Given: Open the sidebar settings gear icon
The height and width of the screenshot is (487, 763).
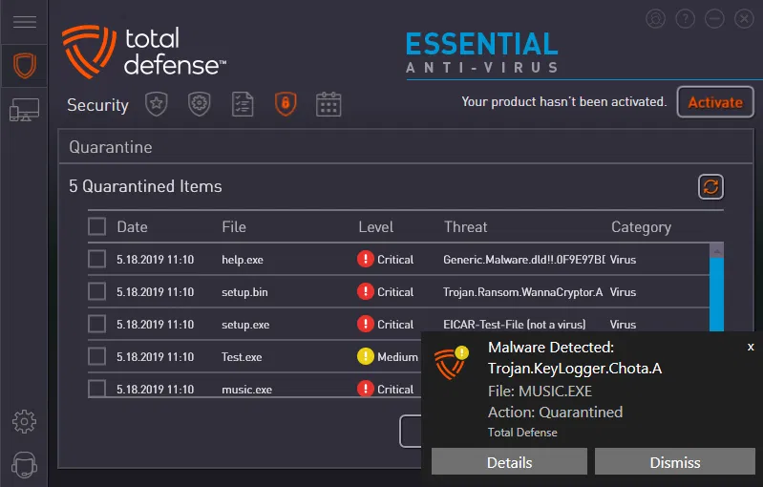Looking at the screenshot, I should point(24,420).
